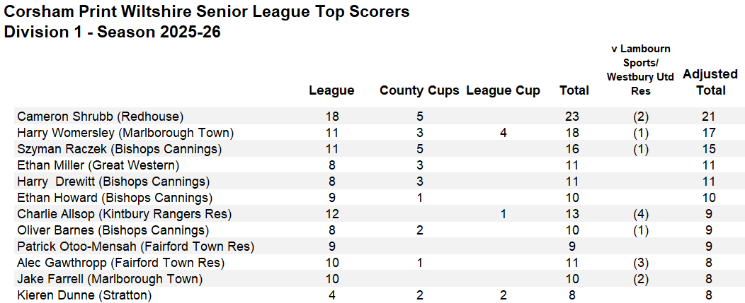The image size is (745, 303).
Task: Click the County Cups column header
Action: click(419, 90)
